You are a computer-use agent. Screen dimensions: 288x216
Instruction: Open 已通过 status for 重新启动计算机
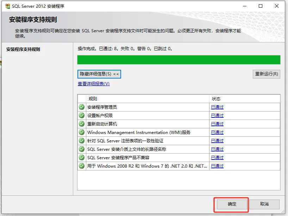click(x=217, y=124)
